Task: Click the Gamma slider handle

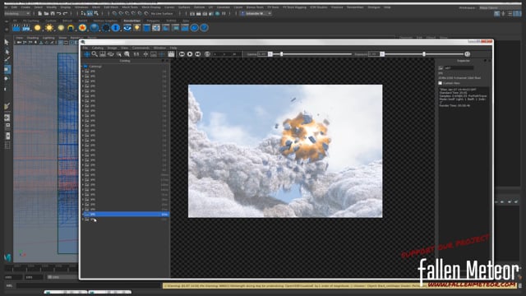Action: pos(281,54)
